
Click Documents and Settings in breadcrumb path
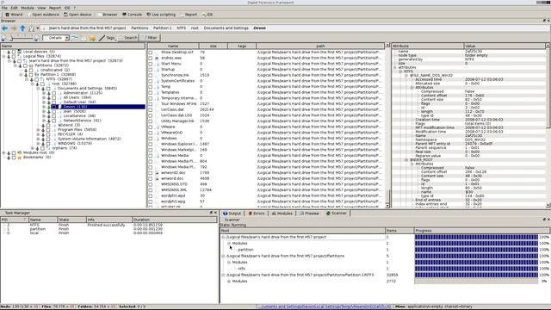(226, 28)
